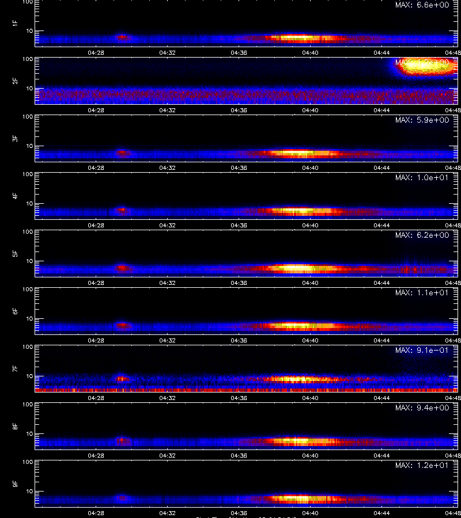Click the 04:40 time tick below panel 4F
The image size is (461, 518).
tap(310, 225)
